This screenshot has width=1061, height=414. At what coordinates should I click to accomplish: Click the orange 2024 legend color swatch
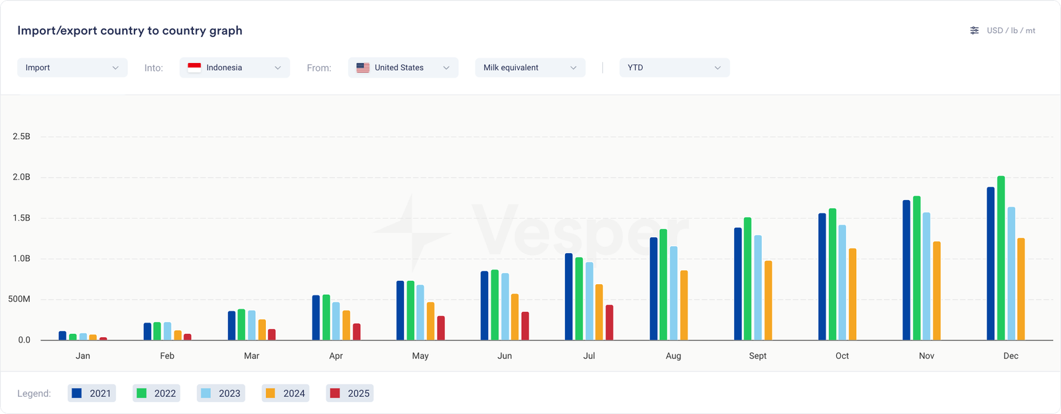(x=271, y=393)
